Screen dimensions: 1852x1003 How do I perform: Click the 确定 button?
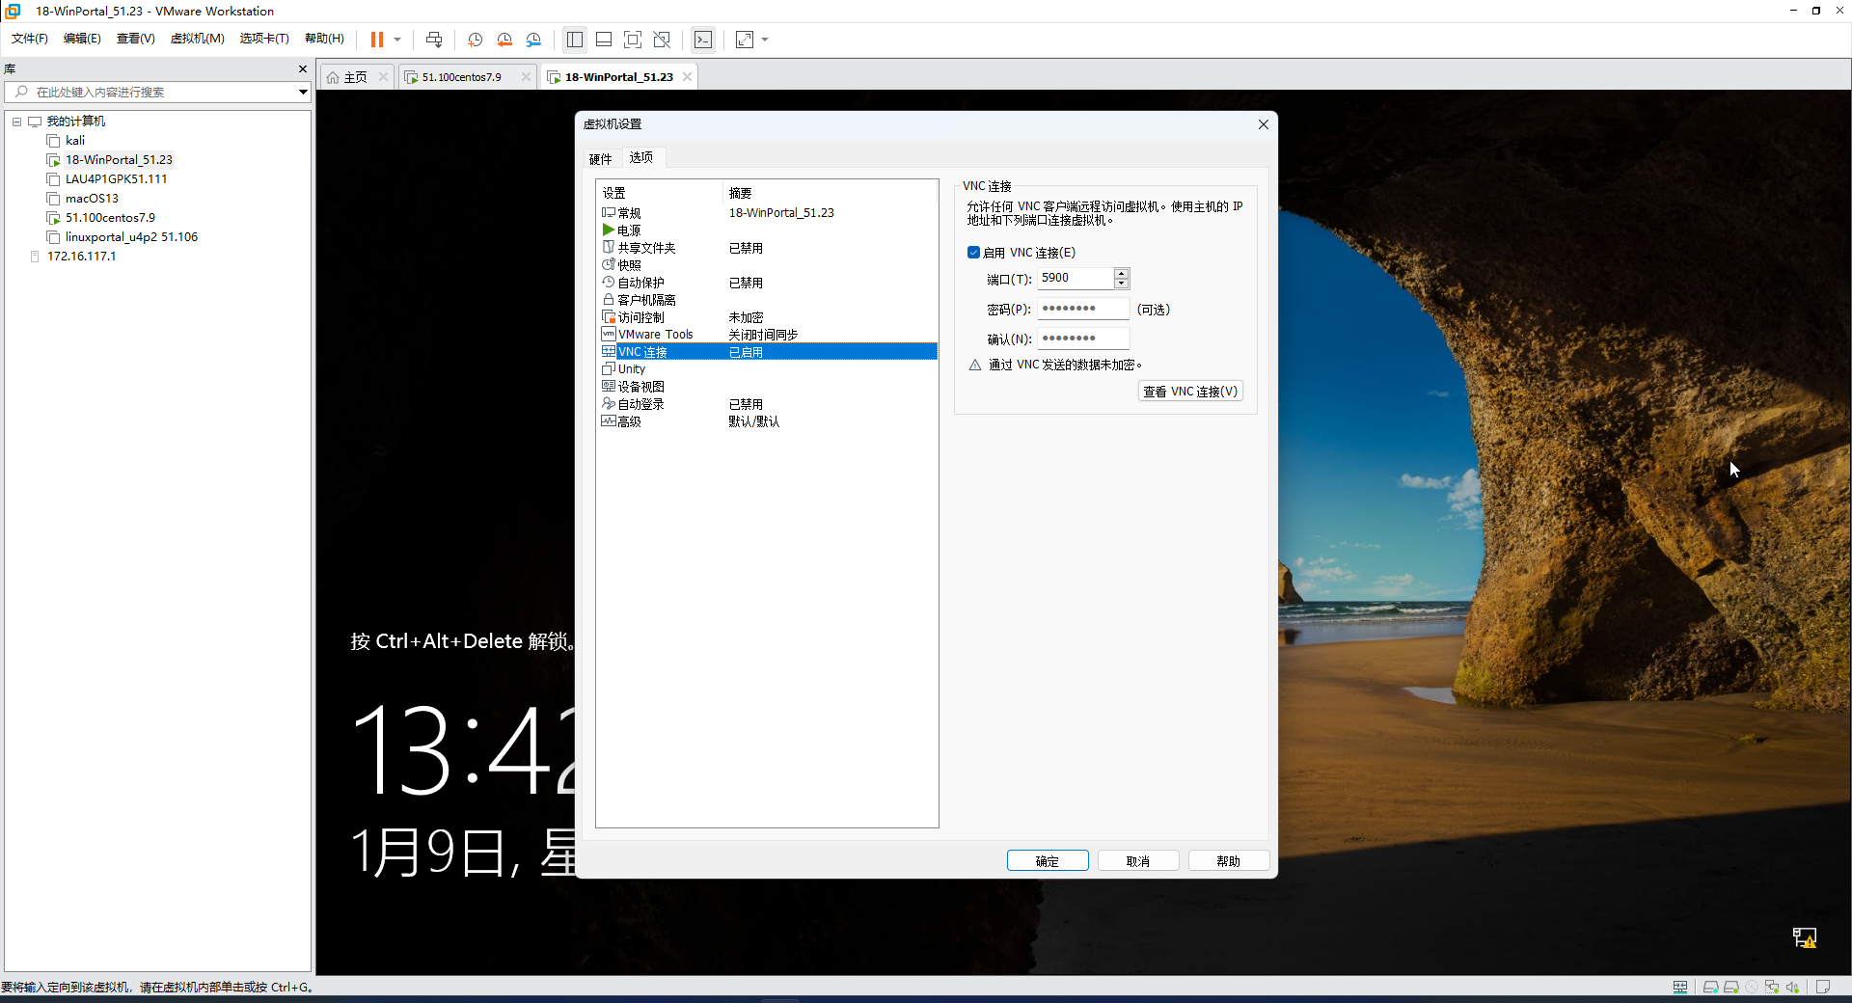[x=1048, y=861]
